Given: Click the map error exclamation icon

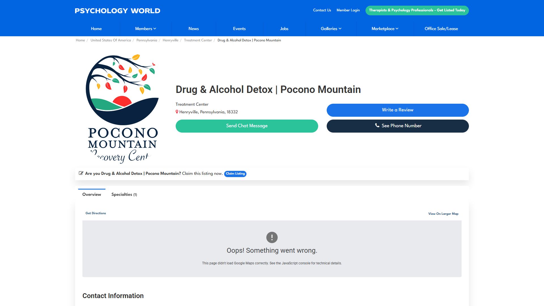Looking at the screenshot, I should tap(272, 237).
